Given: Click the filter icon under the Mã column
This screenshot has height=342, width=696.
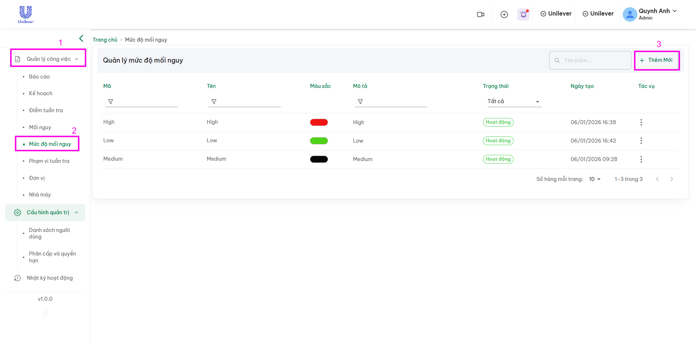Looking at the screenshot, I should point(111,102).
